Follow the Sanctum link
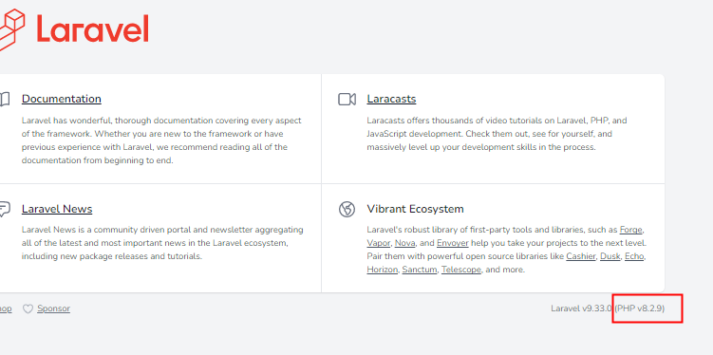Image resolution: width=713 pixels, height=355 pixels. 420,270
